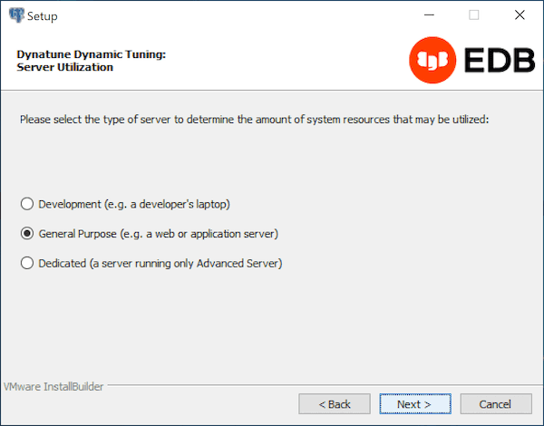The width and height of the screenshot is (544, 426).
Task: Cancel the setup wizard
Action: tap(495, 403)
